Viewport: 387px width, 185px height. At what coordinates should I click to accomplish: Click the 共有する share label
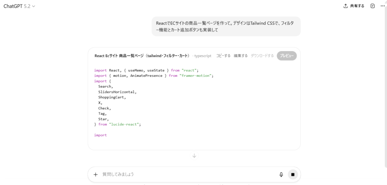[x=357, y=6]
